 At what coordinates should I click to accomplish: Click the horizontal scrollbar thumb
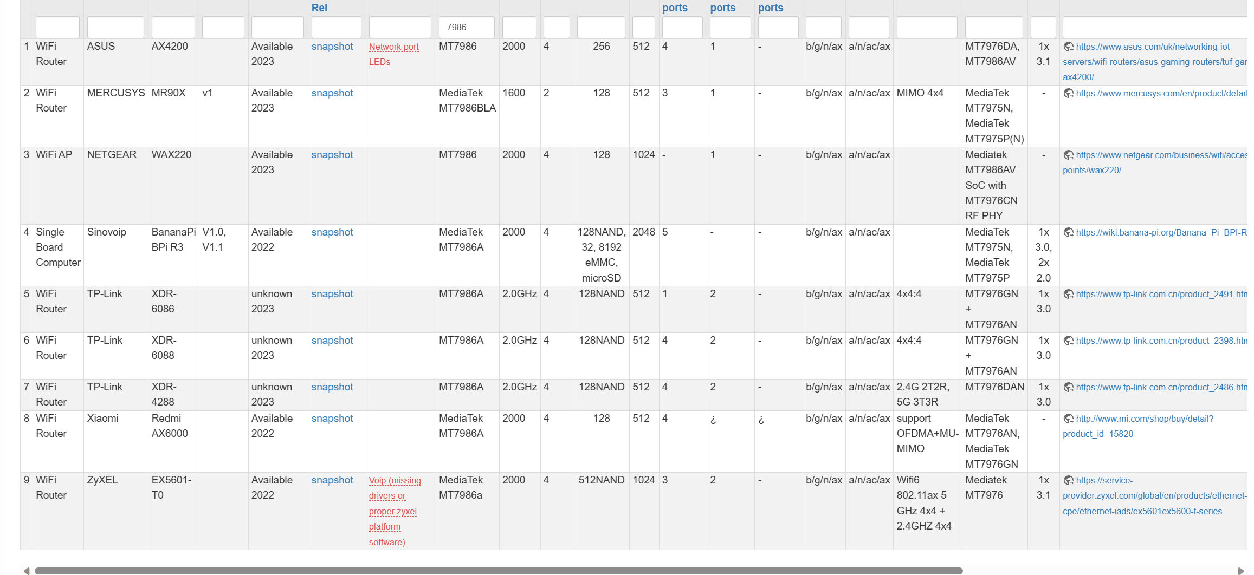(x=499, y=571)
